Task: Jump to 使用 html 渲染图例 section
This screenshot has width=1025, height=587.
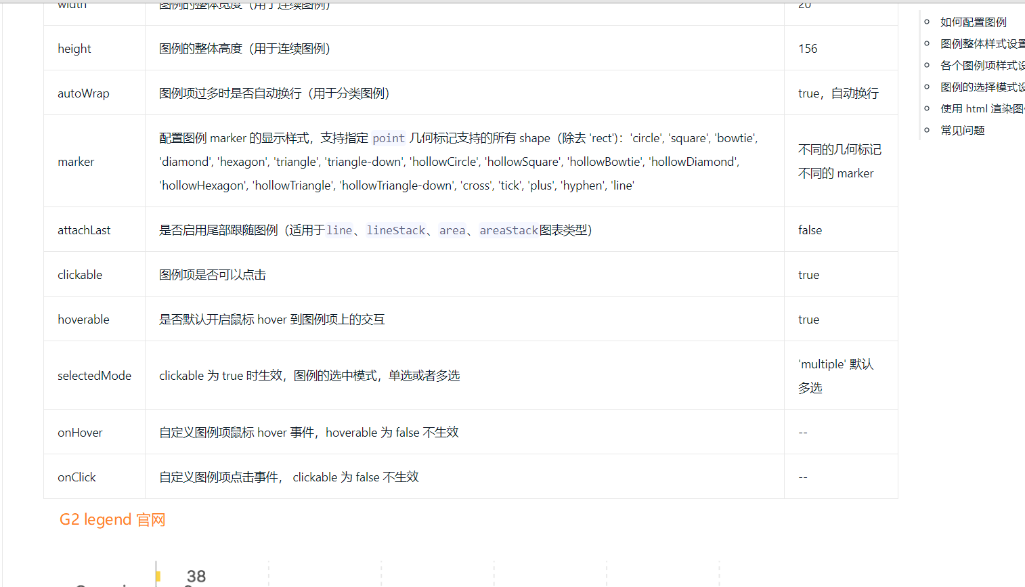Action: [x=982, y=109]
